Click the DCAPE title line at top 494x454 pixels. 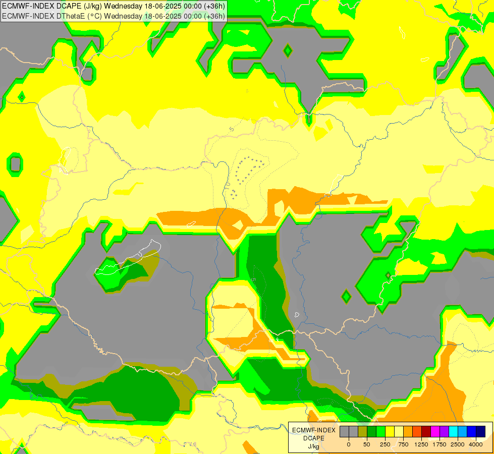click(x=114, y=6)
